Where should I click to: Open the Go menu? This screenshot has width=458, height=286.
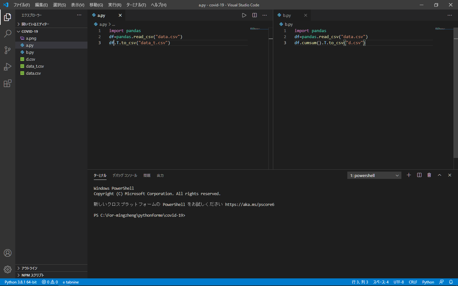coord(96,5)
